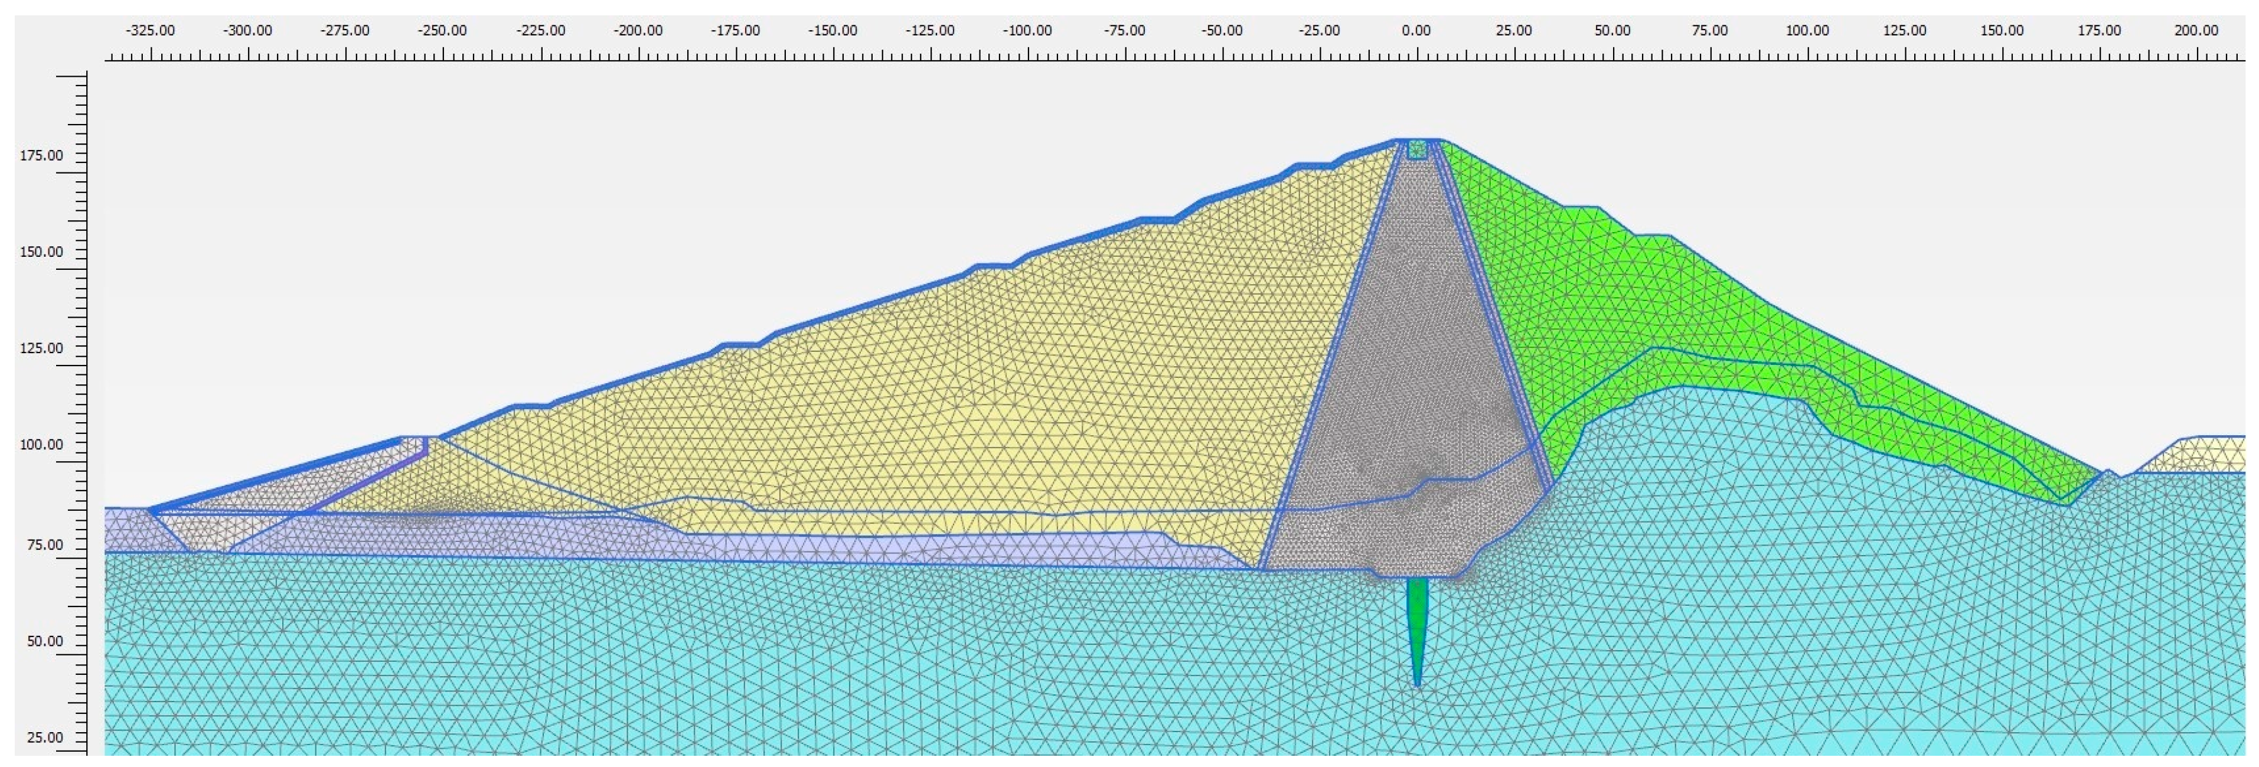Click the -325.00 label on top ruler
Viewport: 2259px width, 767px height.
point(150,31)
